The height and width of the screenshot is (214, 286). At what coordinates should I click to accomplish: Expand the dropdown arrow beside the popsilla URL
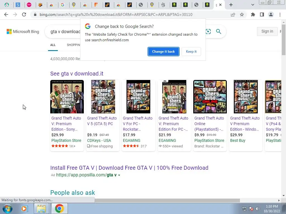[x=119, y=175]
